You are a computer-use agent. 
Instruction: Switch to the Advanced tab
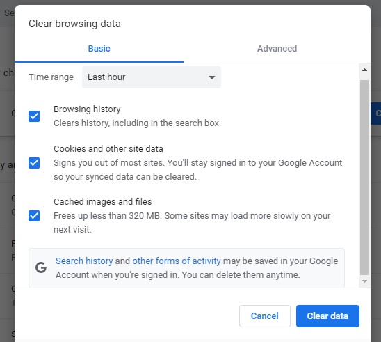click(277, 49)
